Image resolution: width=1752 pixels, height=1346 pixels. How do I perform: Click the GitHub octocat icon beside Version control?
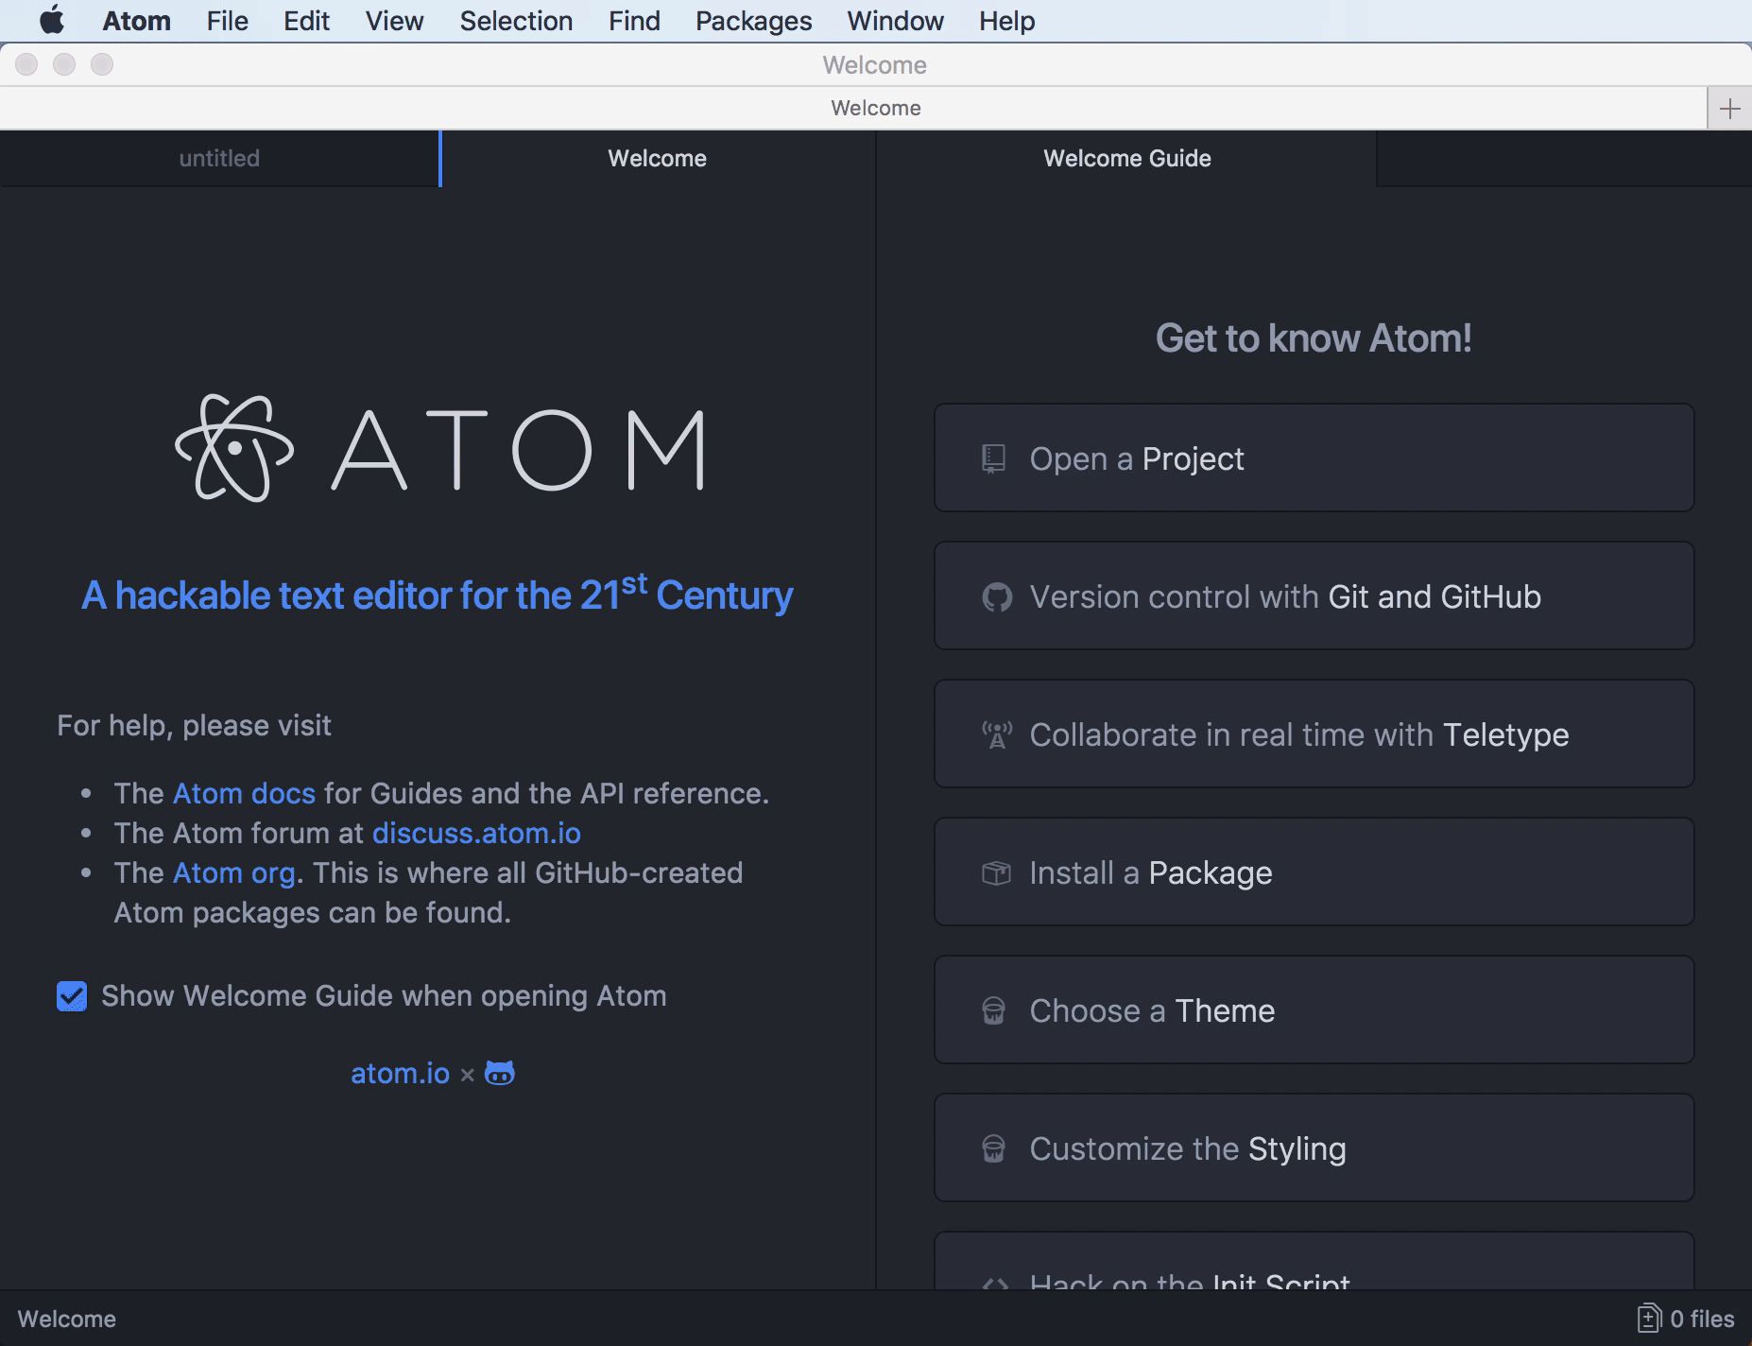(996, 597)
